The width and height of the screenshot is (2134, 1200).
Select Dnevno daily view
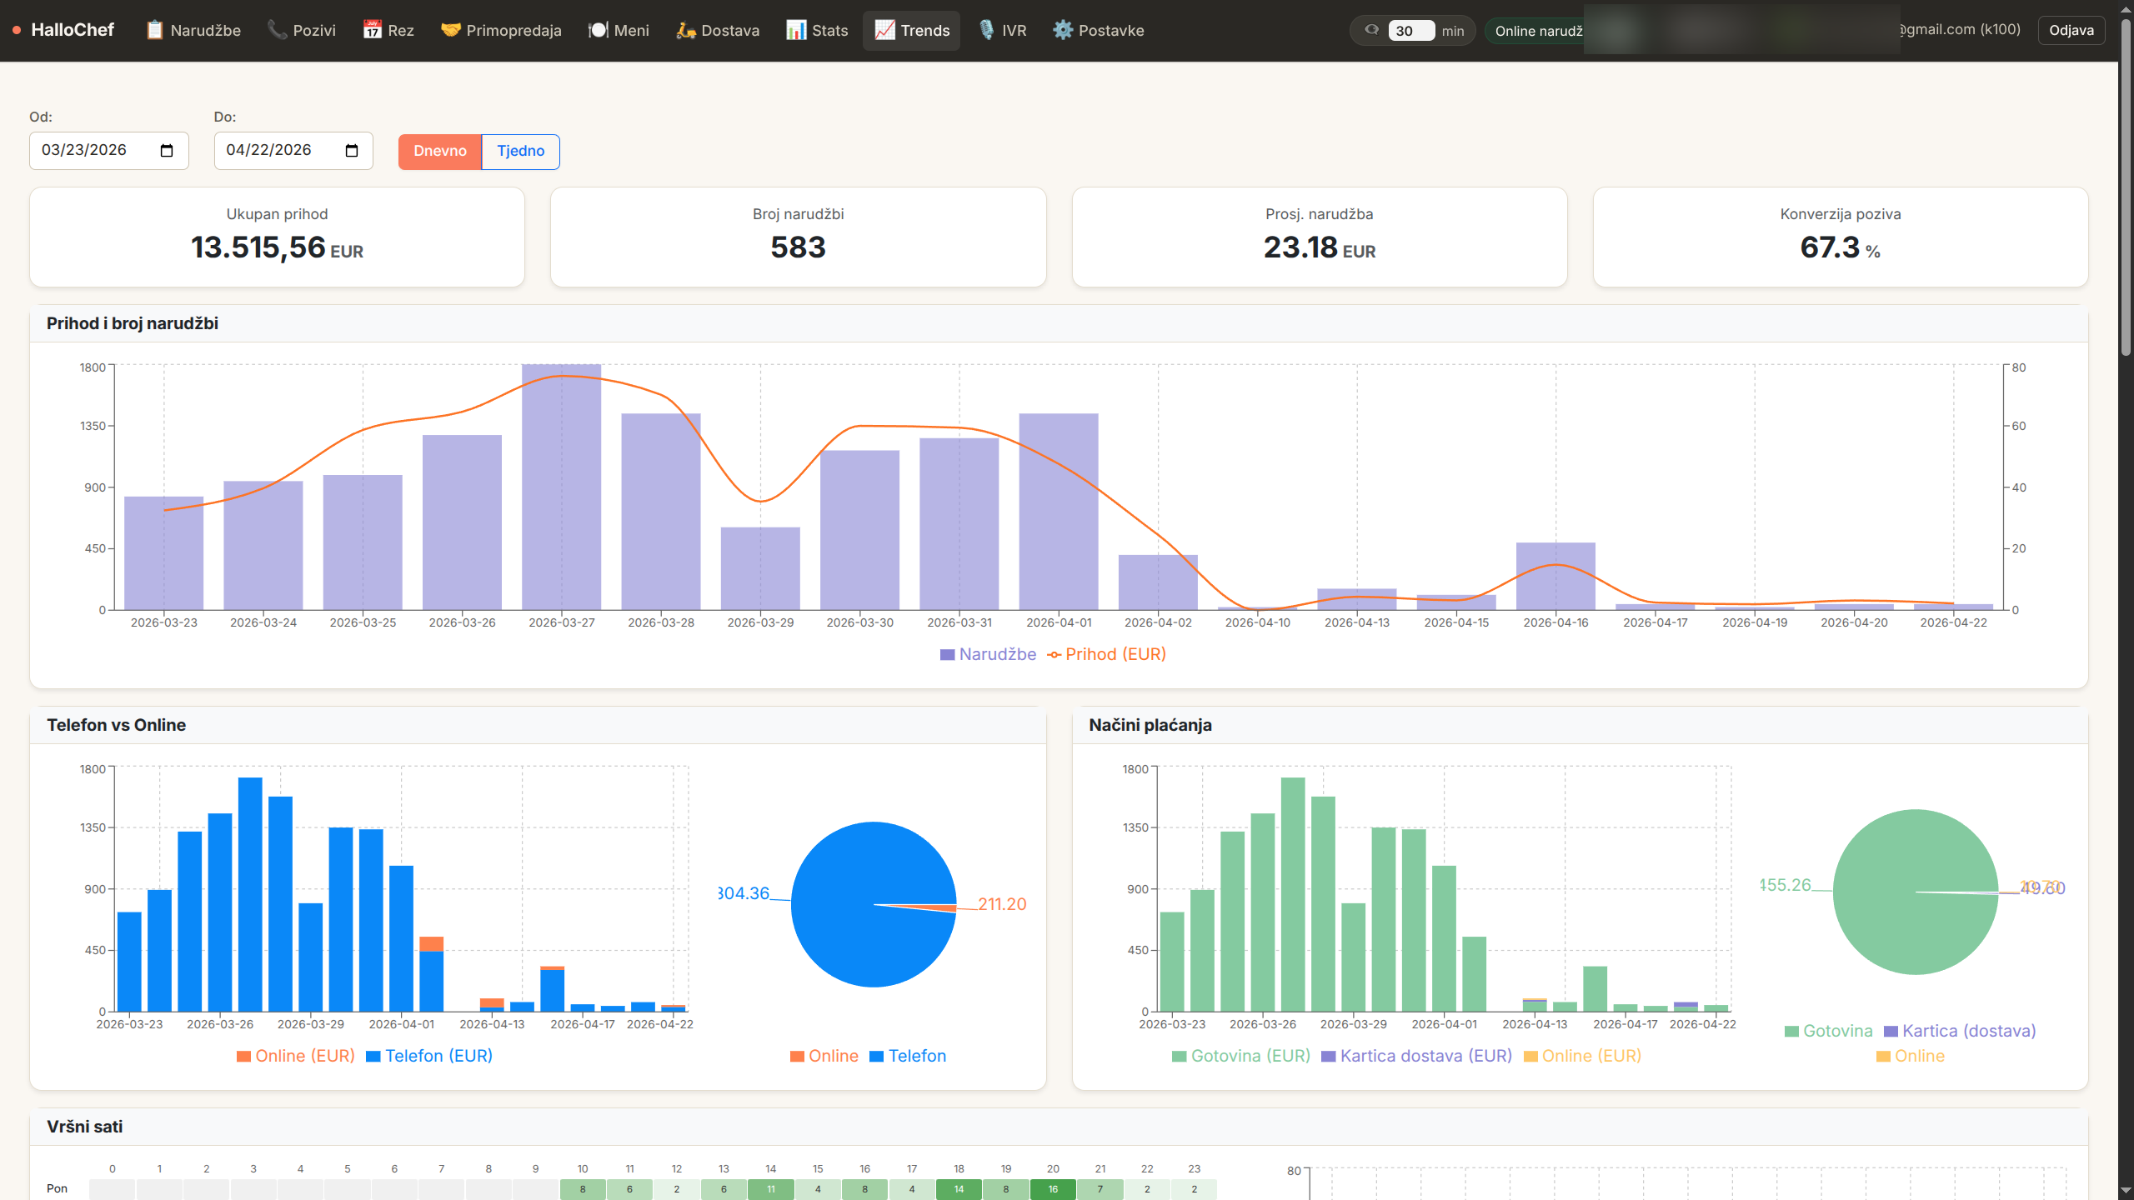[439, 151]
